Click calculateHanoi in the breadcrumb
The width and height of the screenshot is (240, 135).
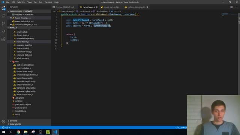102,11
